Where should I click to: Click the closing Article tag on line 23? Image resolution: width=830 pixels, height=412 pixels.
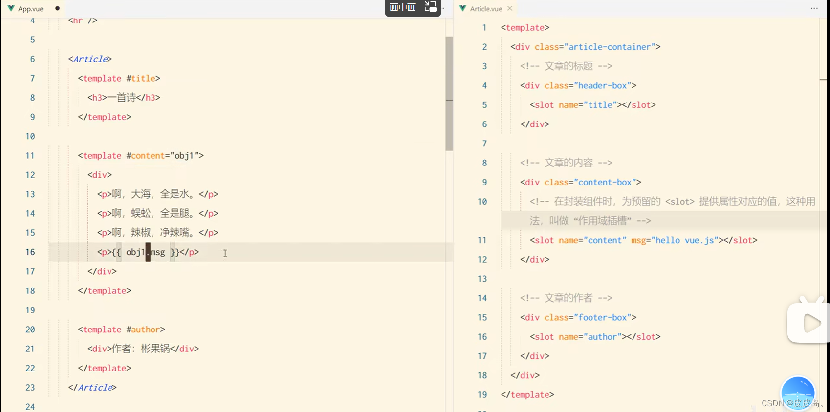pyautogui.click(x=92, y=387)
